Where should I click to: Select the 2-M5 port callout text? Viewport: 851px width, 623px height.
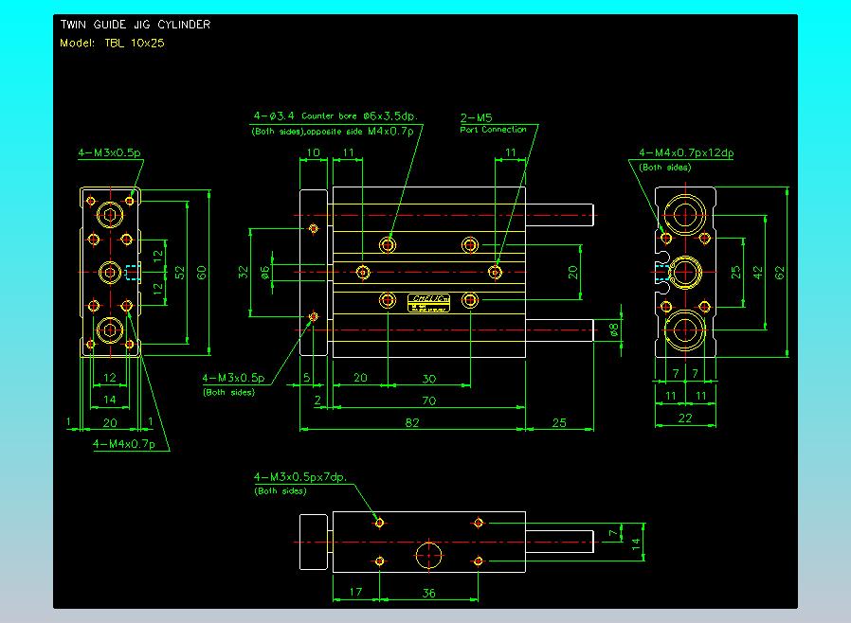point(476,118)
